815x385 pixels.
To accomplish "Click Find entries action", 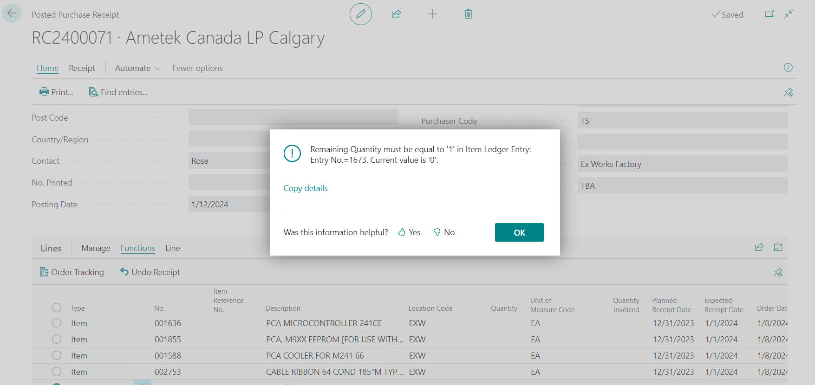I will [118, 92].
